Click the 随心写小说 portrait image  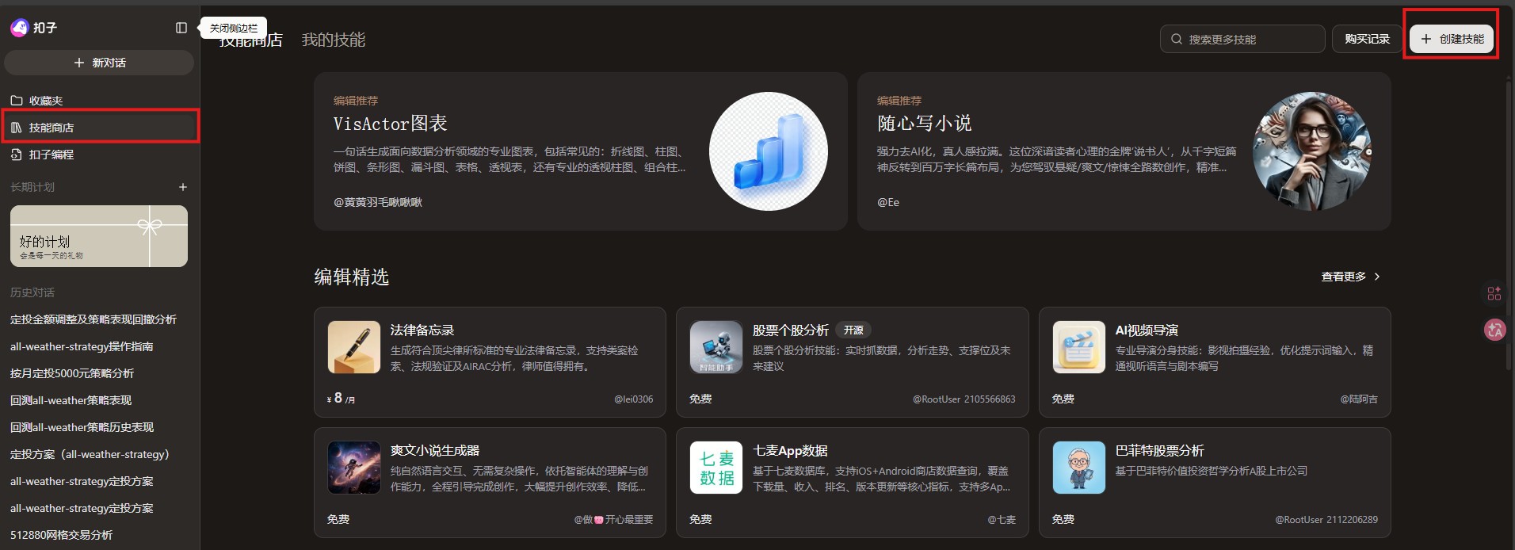click(x=1312, y=151)
